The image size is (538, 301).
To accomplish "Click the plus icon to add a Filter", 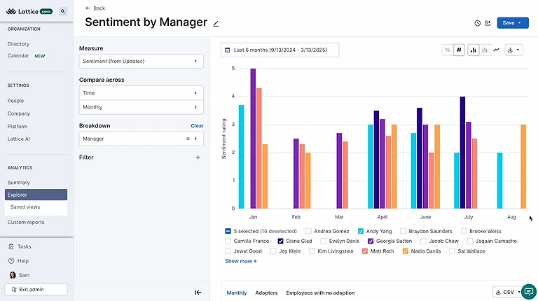I will point(198,157).
